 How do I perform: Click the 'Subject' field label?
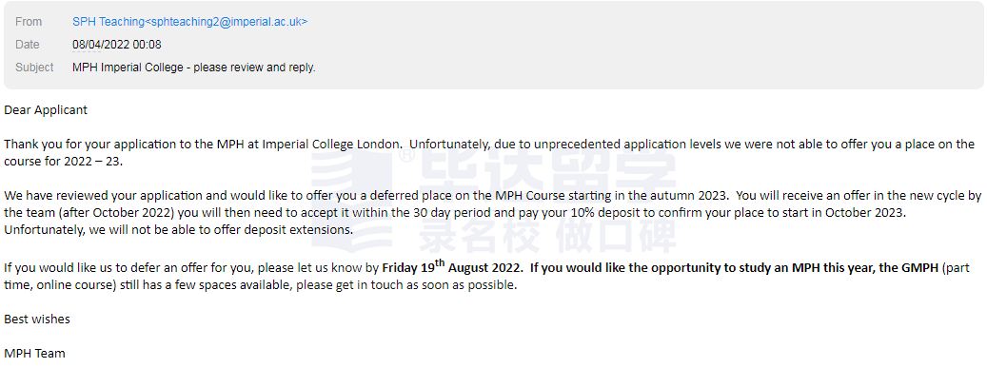(34, 68)
